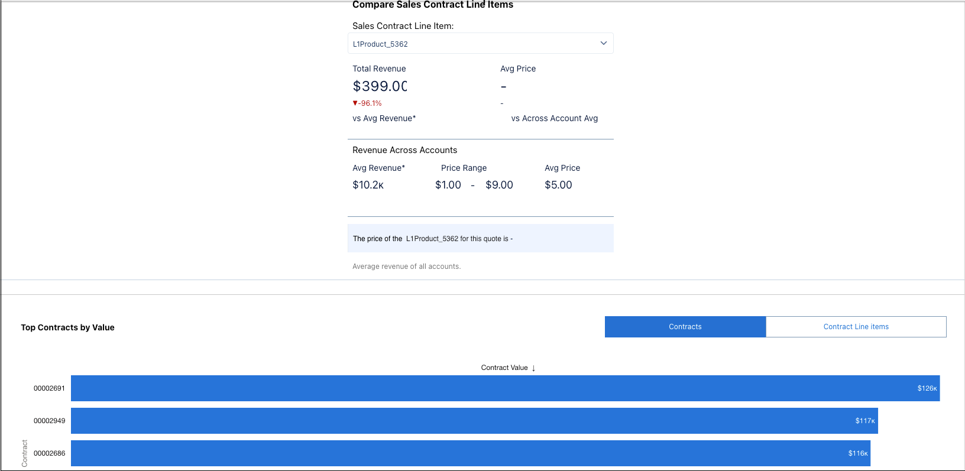Open the Sales Contract Line Item dropdown
This screenshot has height=471, width=965.
pyautogui.click(x=480, y=43)
